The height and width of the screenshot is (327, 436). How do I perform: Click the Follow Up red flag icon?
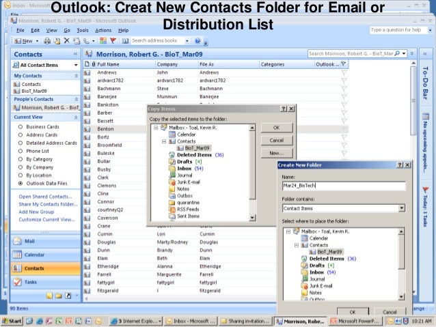point(113,41)
